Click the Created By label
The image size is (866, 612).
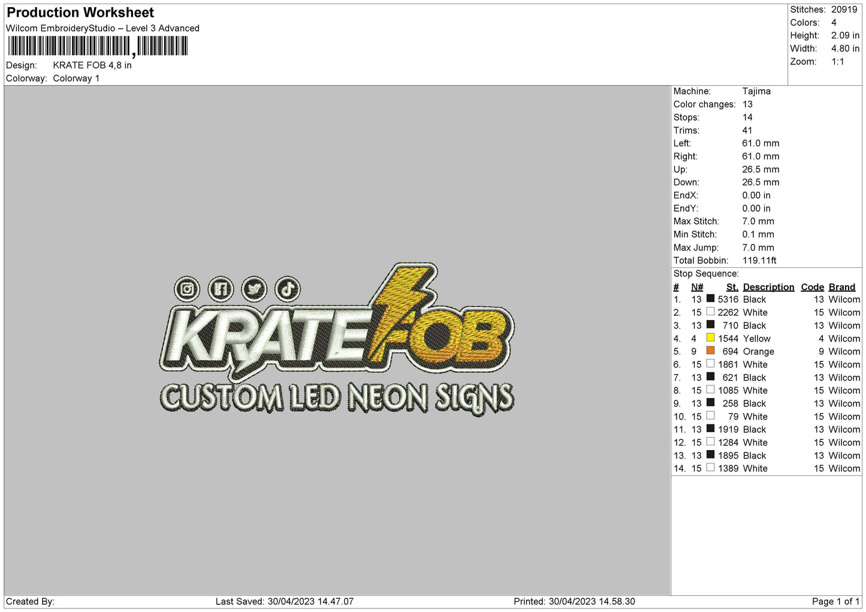pos(30,601)
